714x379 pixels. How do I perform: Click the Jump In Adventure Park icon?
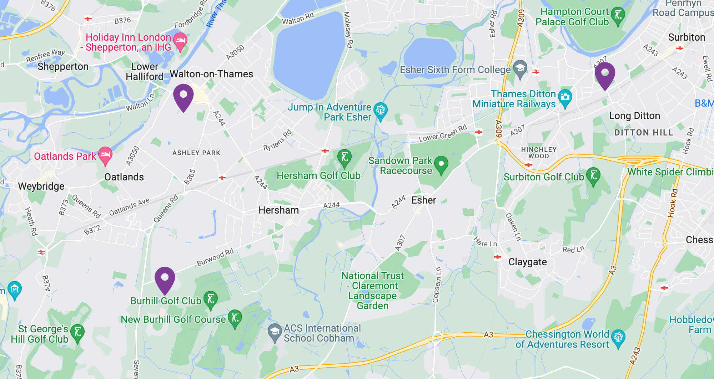coord(381,112)
